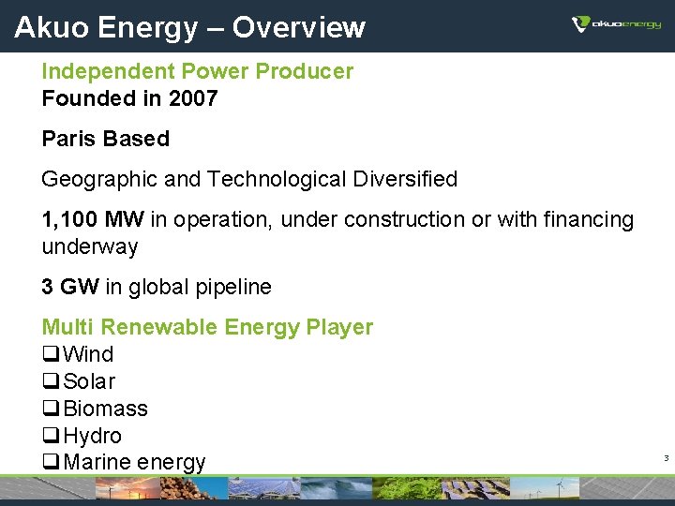This screenshot has width=675, height=506.
Task: Click the 'Paris Based' line
Action: [x=105, y=139]
